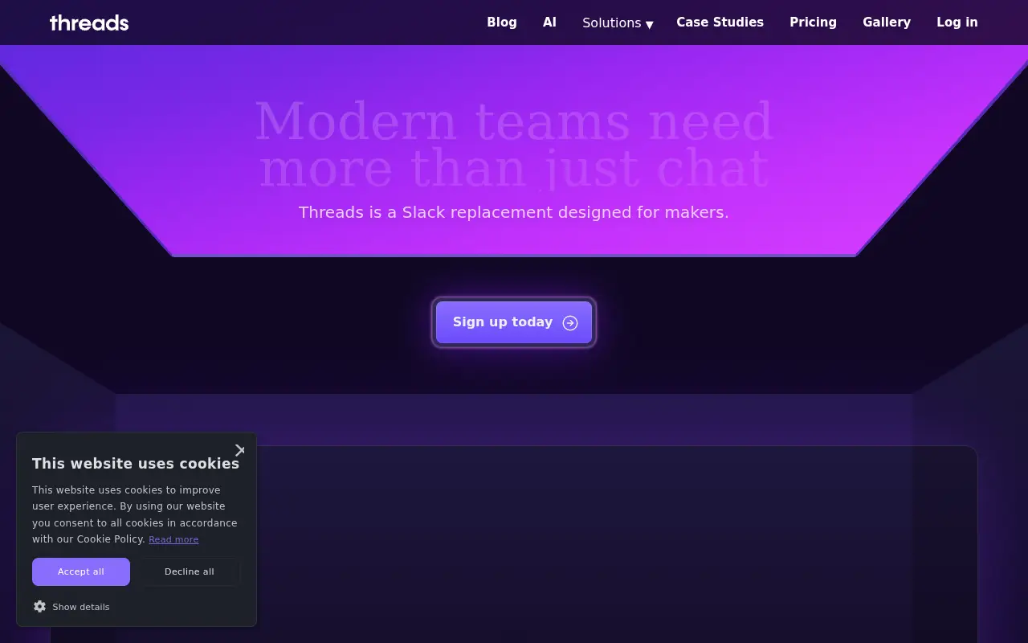This screenshot has height=643, width=1028.
Task: Click the 'This website uses cookies' heading
Action: (136, 463)
